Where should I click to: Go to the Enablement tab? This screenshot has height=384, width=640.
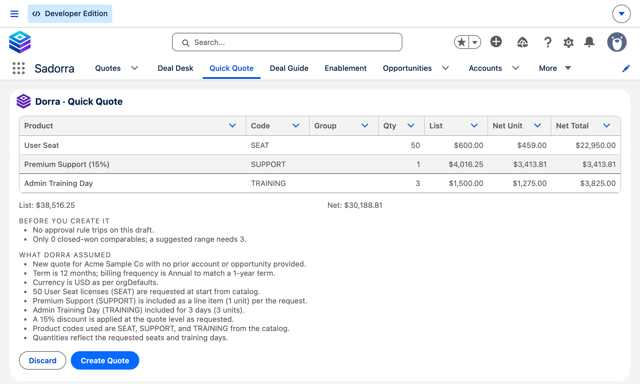pyautogui.click(x=346, y=68)
